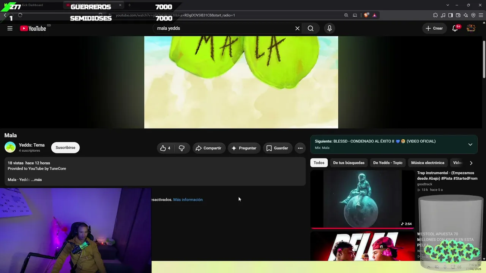Click the 'Mala' video title text
The height and width of the screenshot is (273, 486).
[11, 135]
